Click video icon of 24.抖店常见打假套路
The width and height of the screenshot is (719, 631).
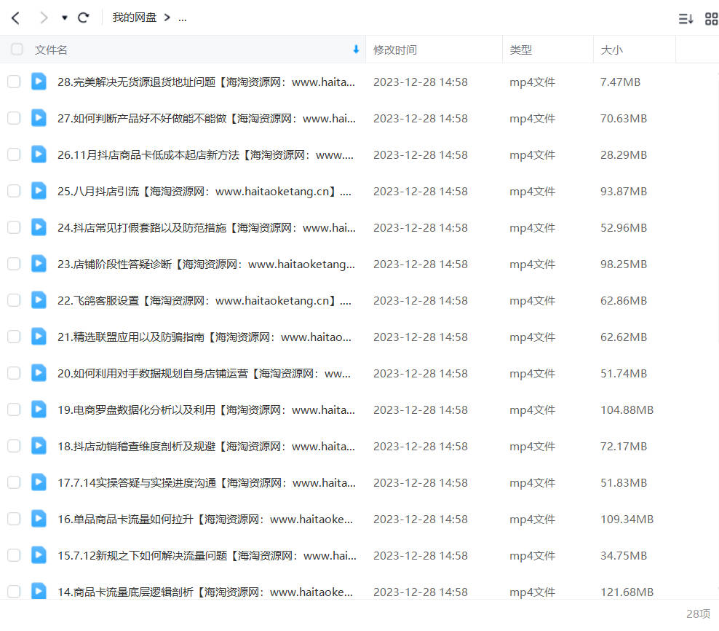[x=39, y=227]
